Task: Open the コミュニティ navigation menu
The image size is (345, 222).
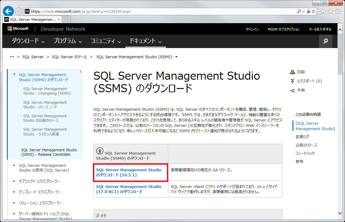Action: (x=106, y=41)
